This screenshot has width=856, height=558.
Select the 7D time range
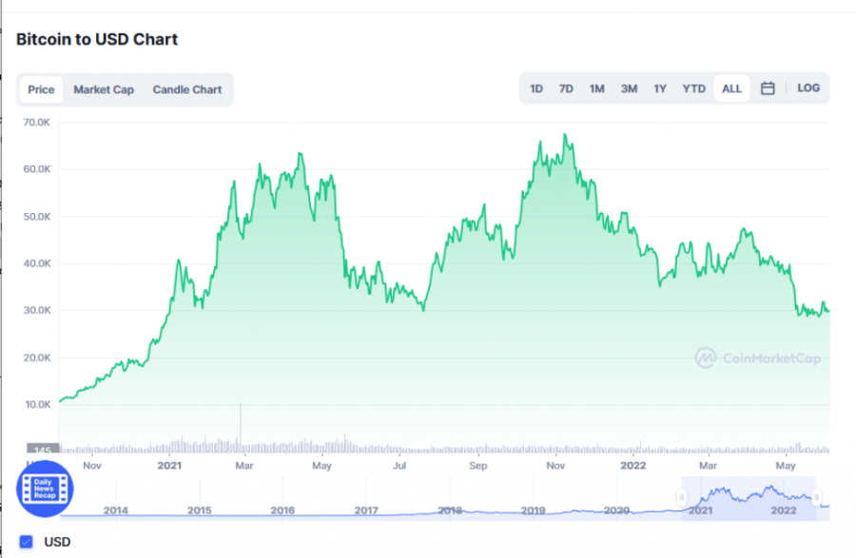566,88
